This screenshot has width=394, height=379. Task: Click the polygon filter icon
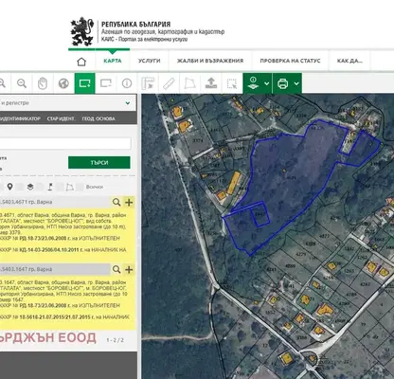pyautogui.click(x=70, y=187)
